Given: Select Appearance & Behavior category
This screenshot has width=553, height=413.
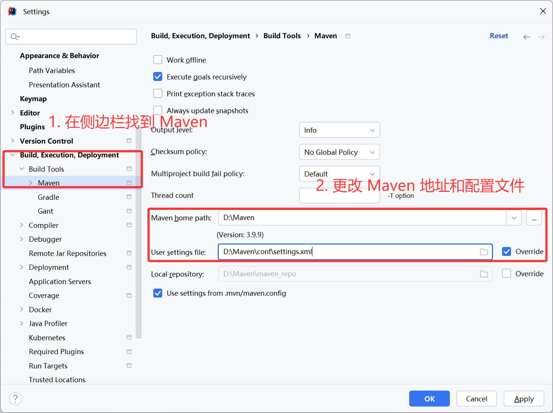Looking at the screenshot, I should (x=60, y=55).
